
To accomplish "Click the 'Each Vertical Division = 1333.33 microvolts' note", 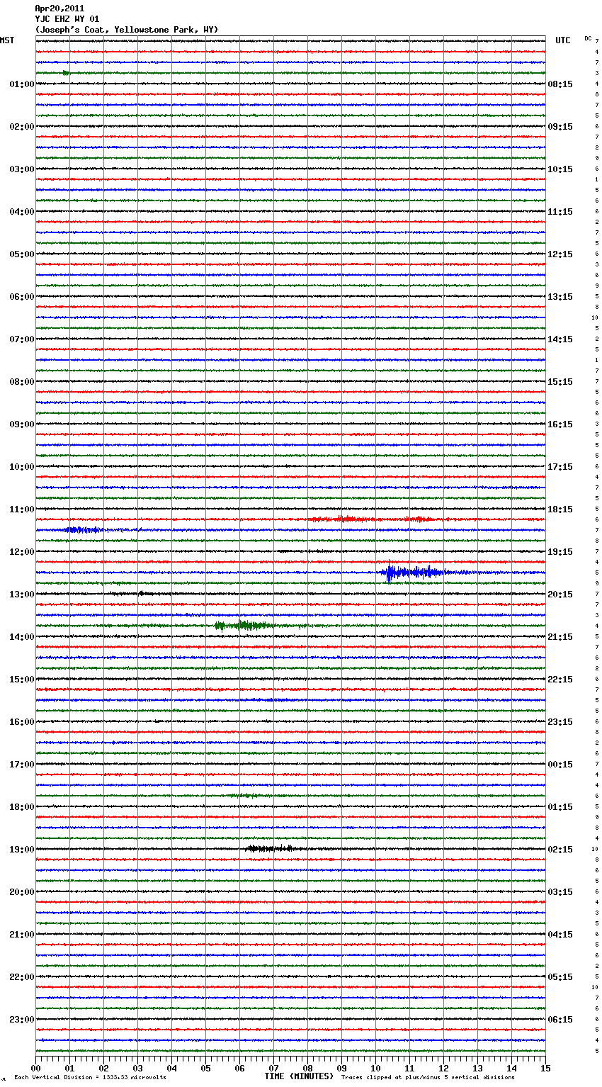I will 90,1078.
